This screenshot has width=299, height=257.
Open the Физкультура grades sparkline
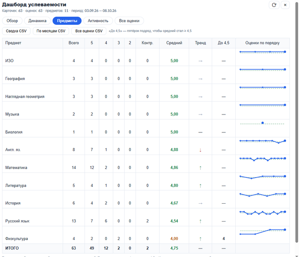tap(263, 232)
